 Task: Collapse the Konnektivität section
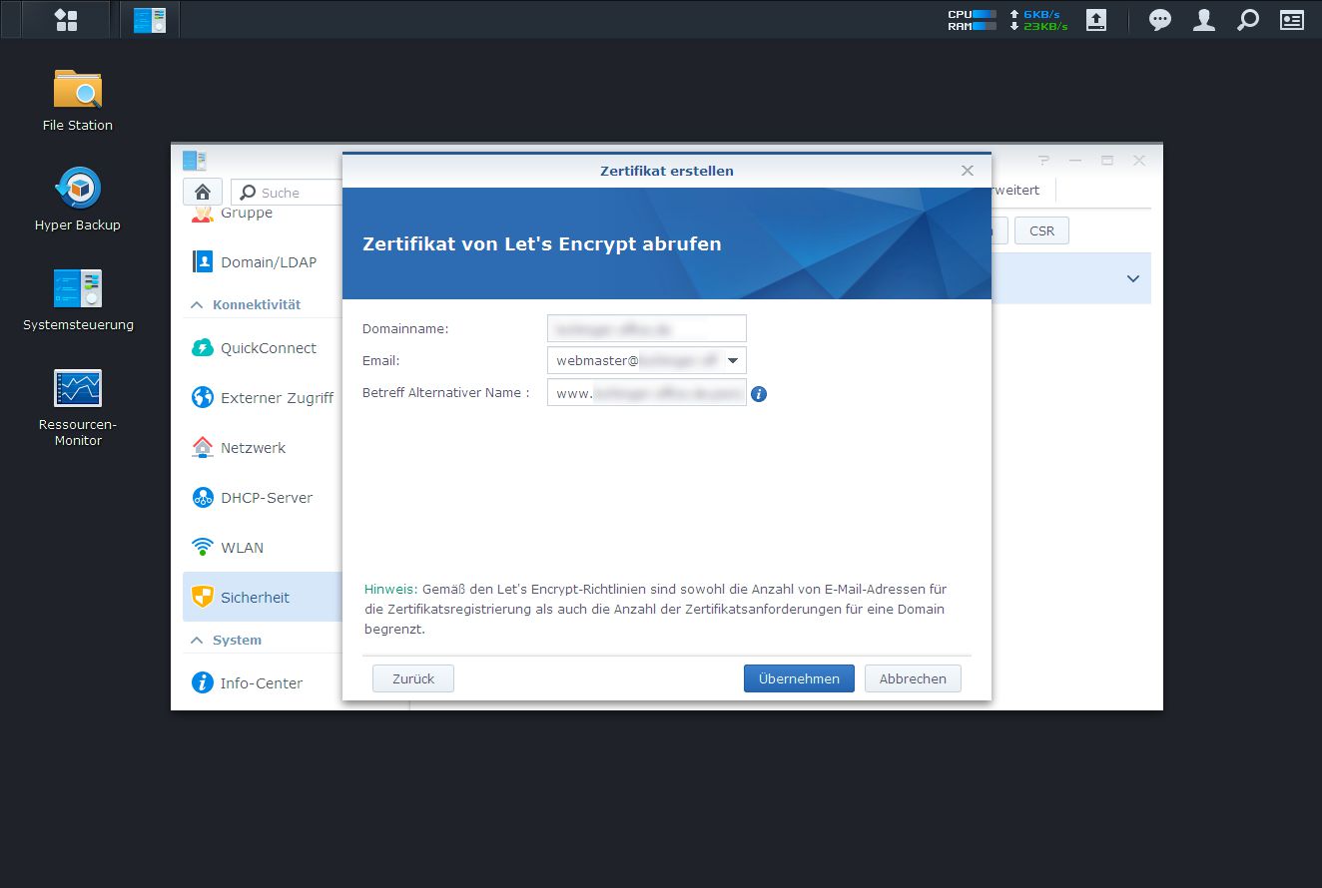point(197,304)
